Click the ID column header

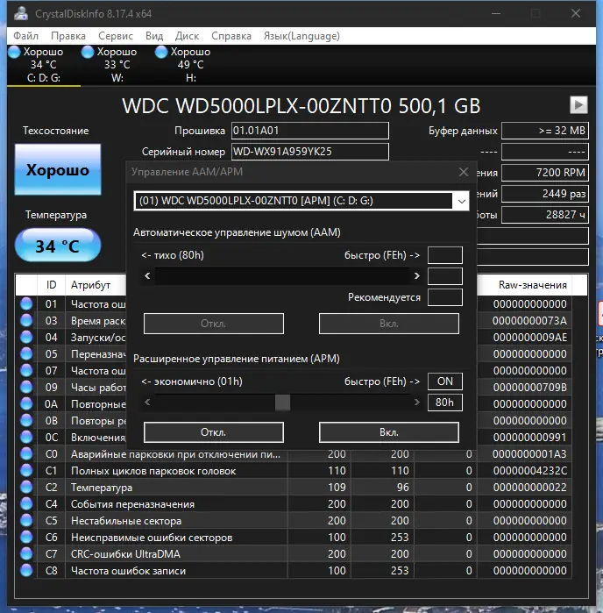[51, 285]
